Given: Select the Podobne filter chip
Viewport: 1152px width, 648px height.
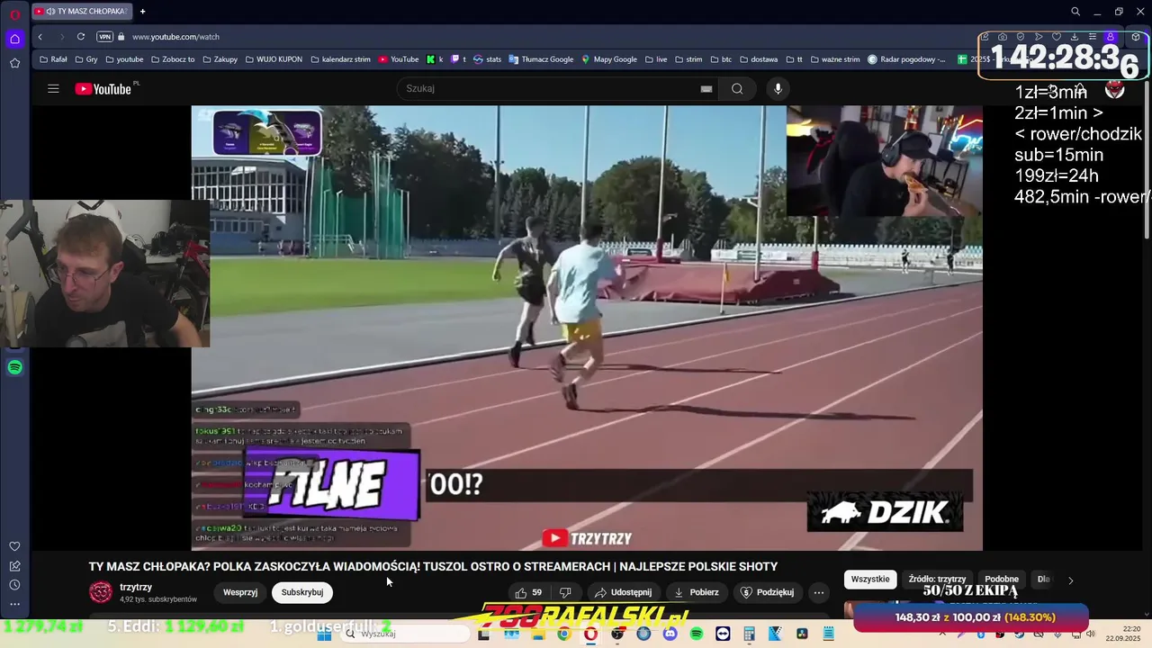Looking at the screenshot, I should 1002,580.
